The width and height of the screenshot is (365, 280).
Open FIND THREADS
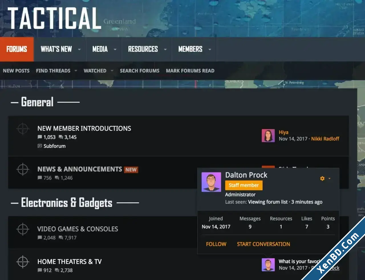(x=53, y=70)
